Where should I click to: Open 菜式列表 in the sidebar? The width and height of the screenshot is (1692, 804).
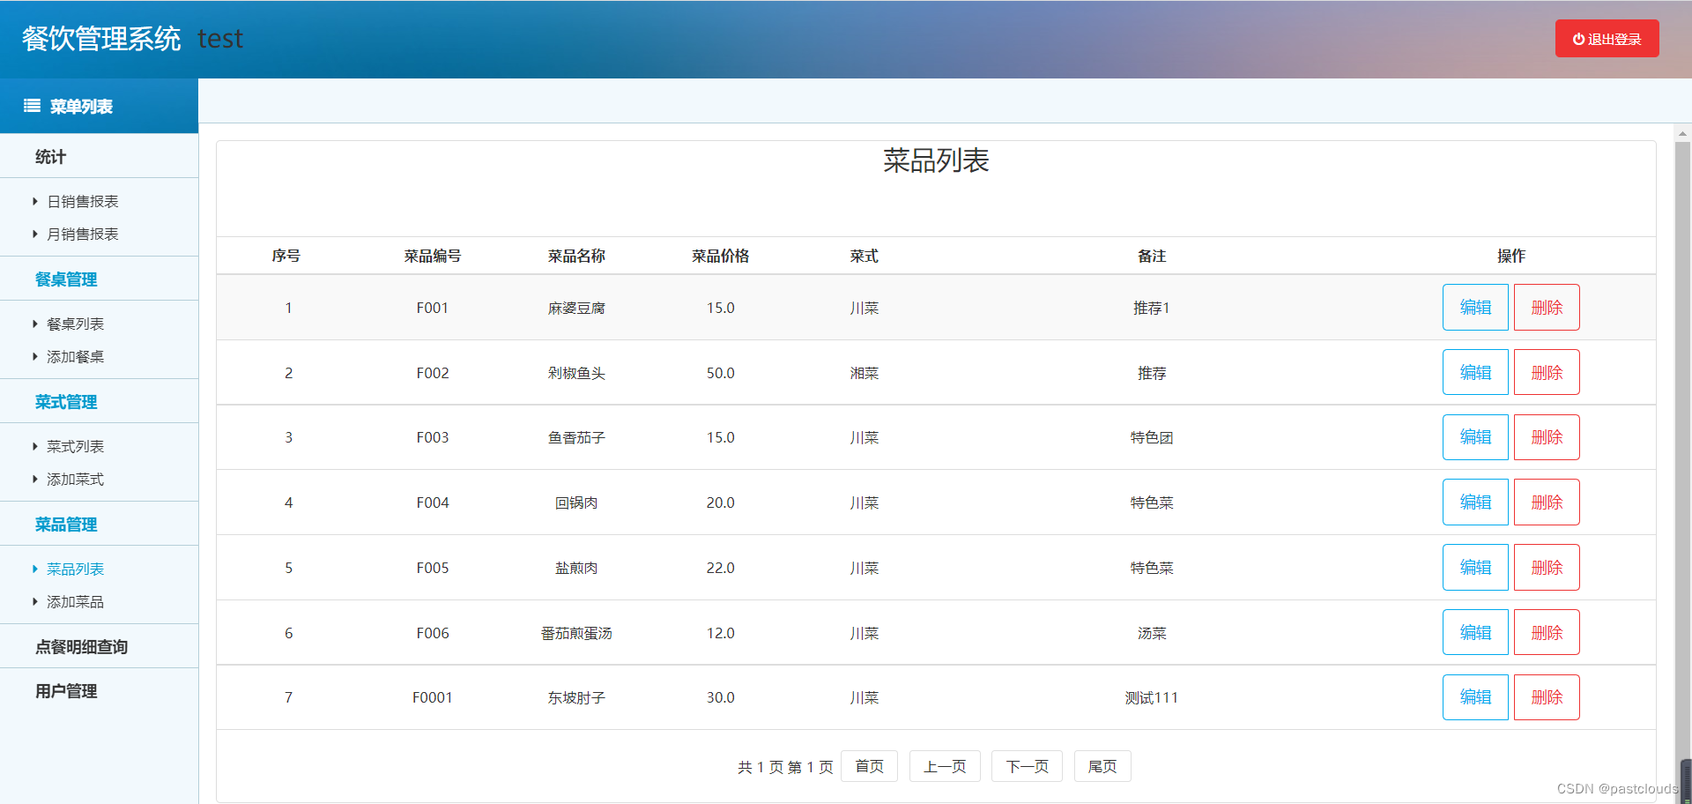coord(76,447)
